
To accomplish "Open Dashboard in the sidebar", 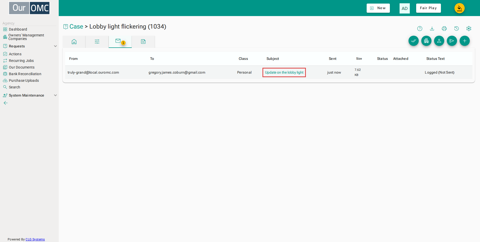I will pyautogui.click(x=18, y=29).
